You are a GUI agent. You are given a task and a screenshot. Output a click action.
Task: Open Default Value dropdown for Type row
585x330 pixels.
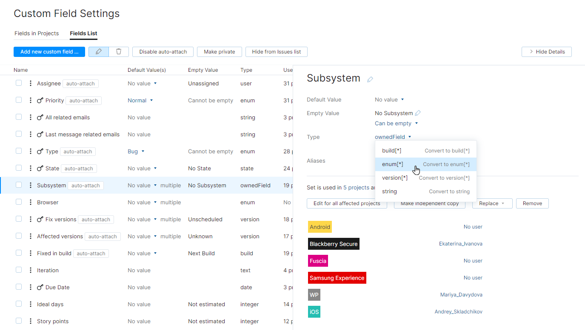click(x=136, y=151)
